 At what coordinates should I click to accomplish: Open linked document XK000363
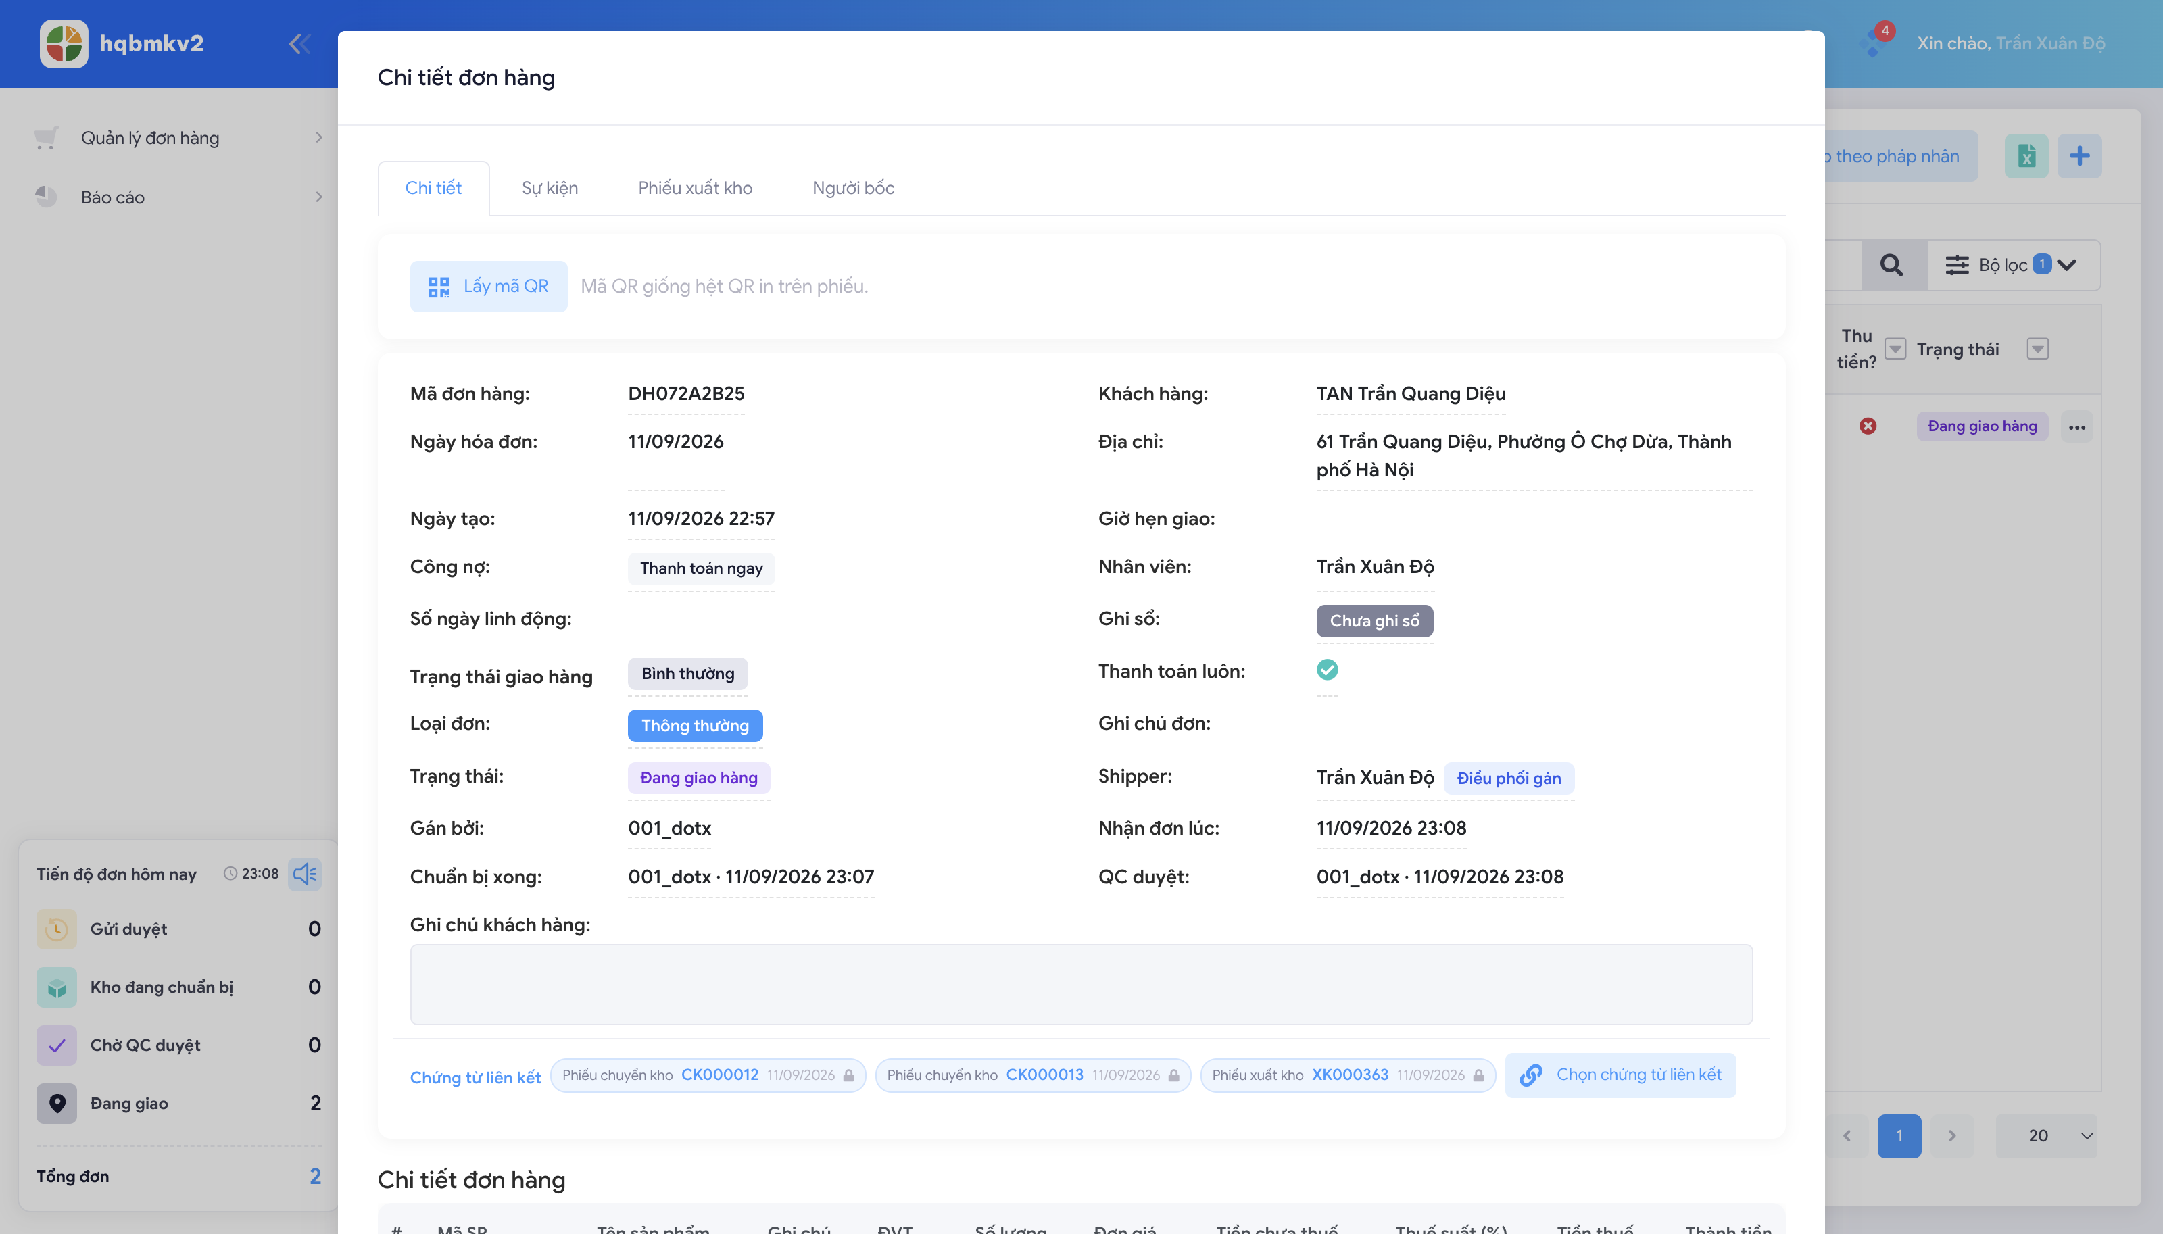pyautogui.click(x=1350, y=1075)
